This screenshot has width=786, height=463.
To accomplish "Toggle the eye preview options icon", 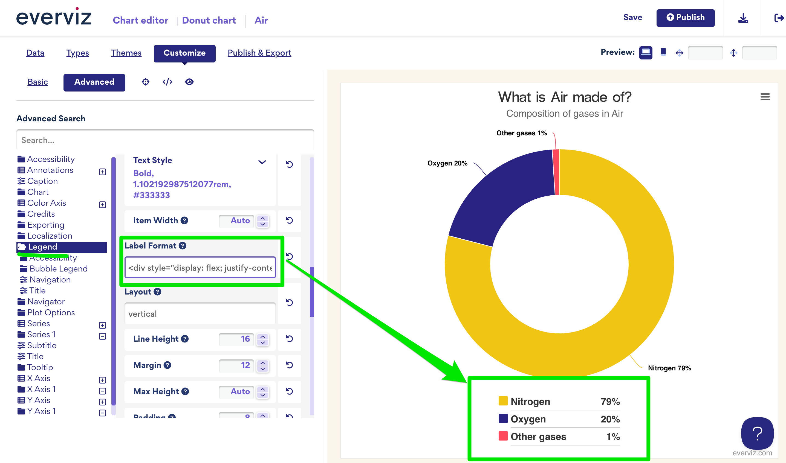I will [x=189, y=82].
